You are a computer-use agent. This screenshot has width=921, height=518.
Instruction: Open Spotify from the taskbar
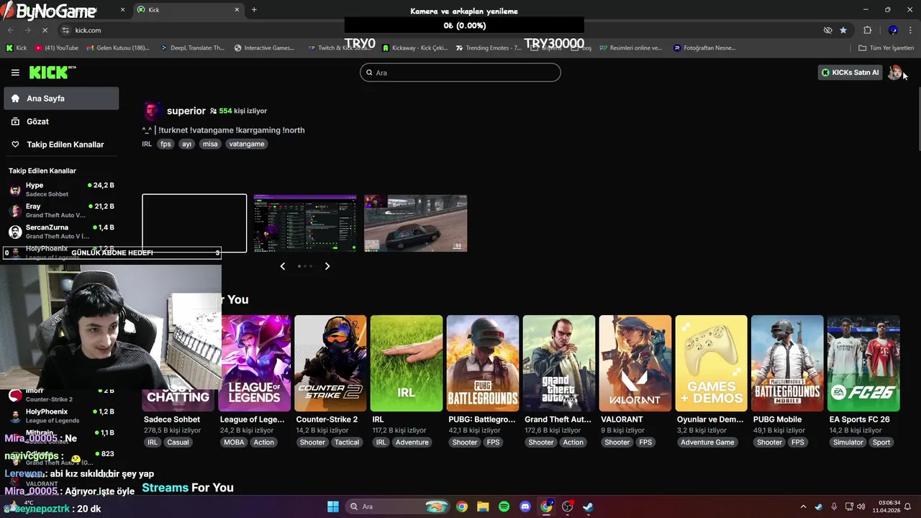[x=504, y=506]
